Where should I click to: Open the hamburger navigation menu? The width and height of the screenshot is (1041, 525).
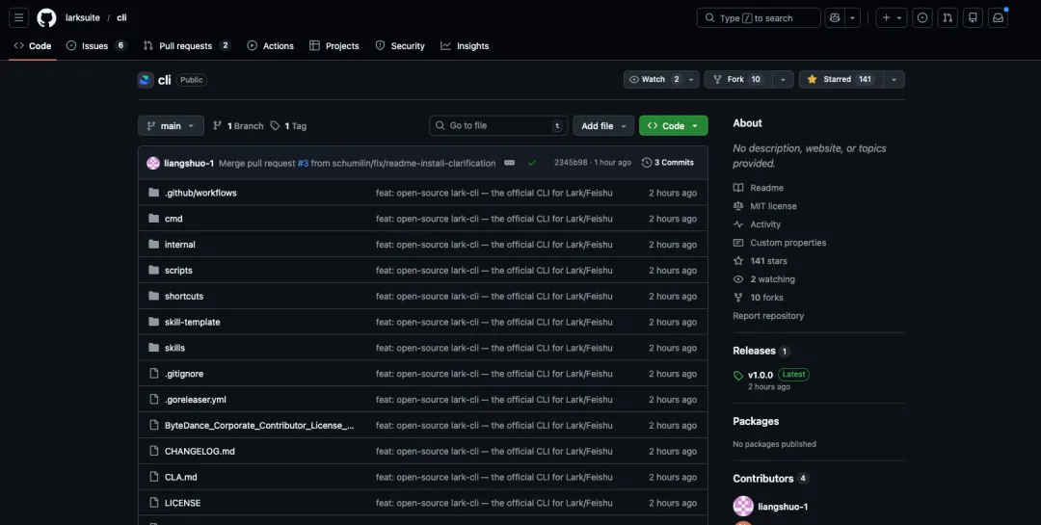[x=18, y=18]
